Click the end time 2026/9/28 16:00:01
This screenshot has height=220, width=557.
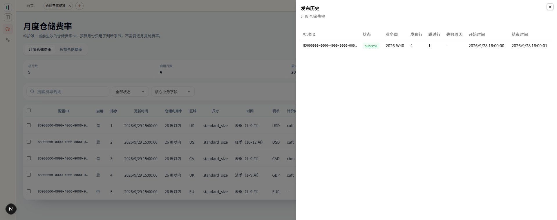529,46
